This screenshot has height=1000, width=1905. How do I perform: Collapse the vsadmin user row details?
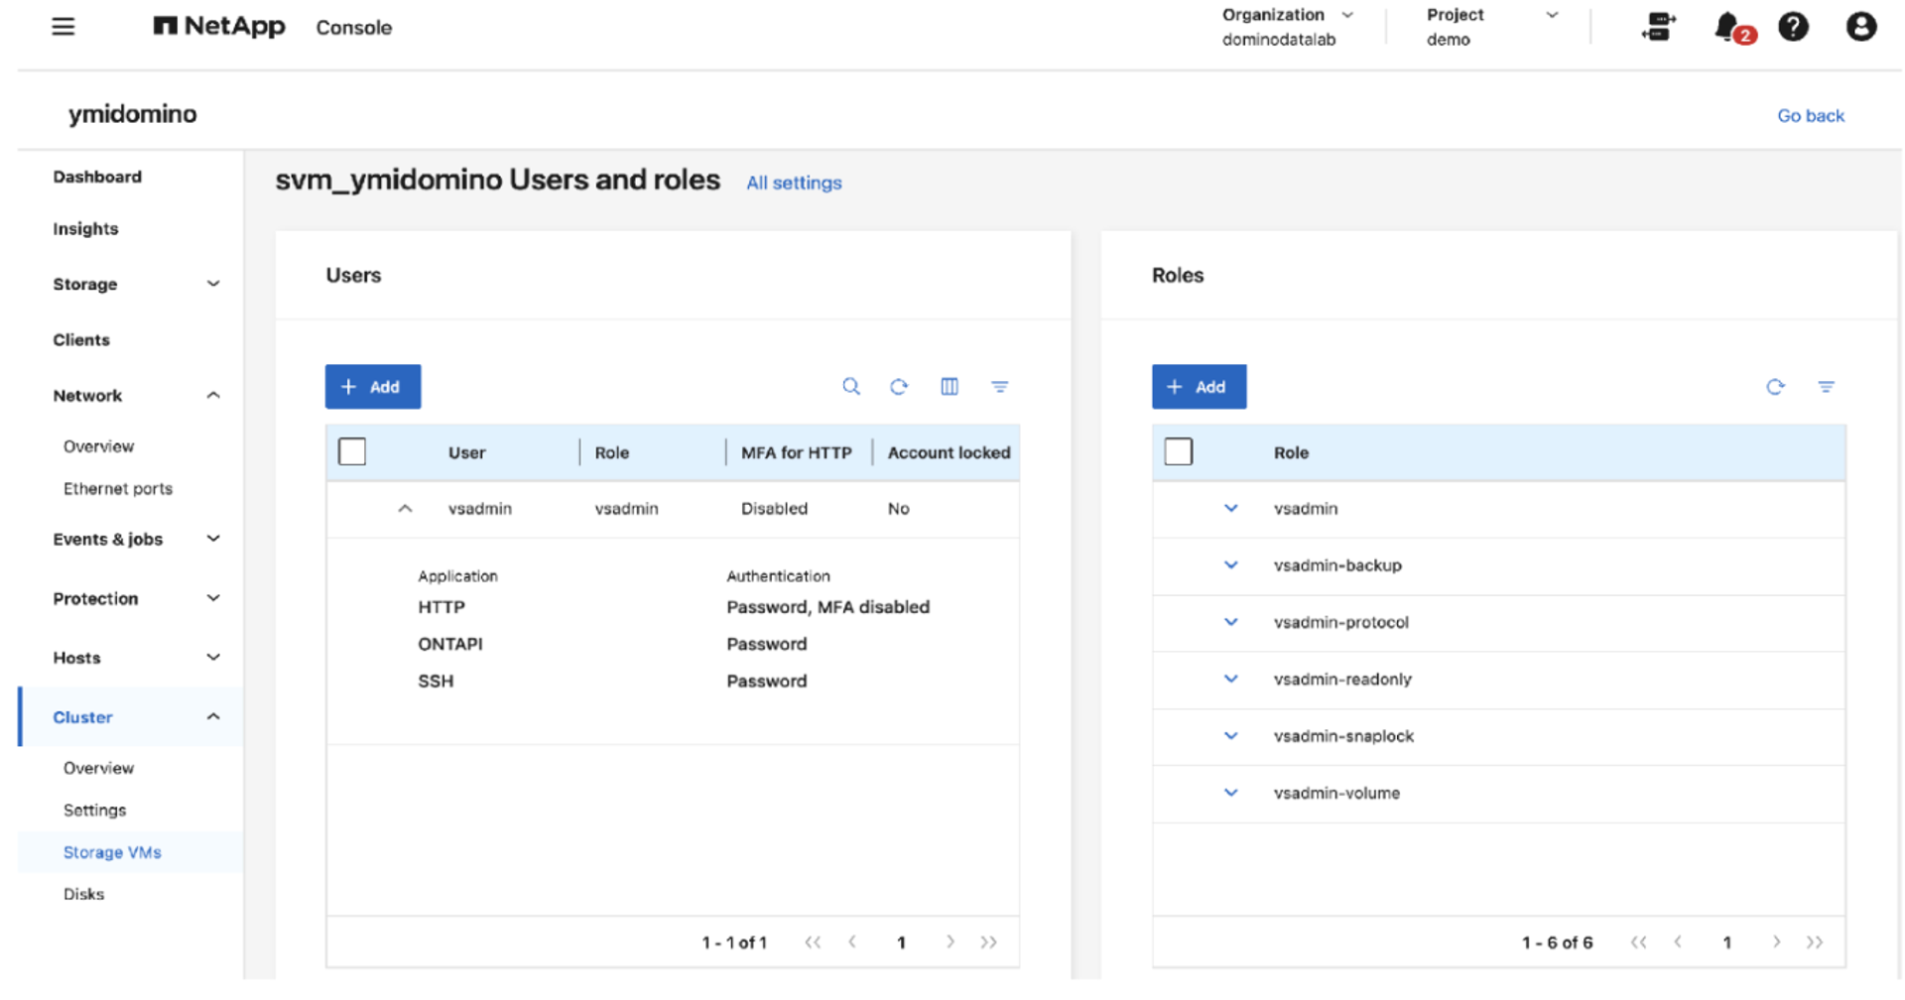coord(405,509)
